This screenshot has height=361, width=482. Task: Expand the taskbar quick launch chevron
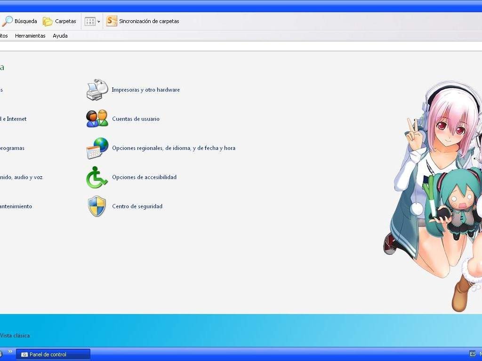[x=10, y=352]
